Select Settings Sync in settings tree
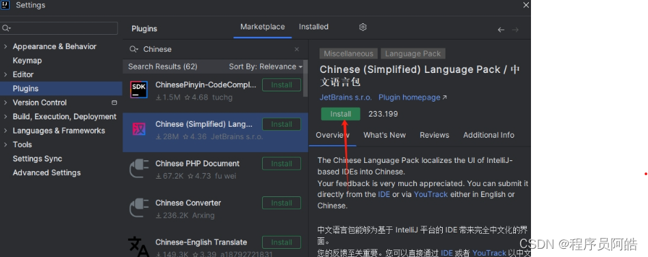The height and width of the screenshot is (257, 648). tap(37, 159)
